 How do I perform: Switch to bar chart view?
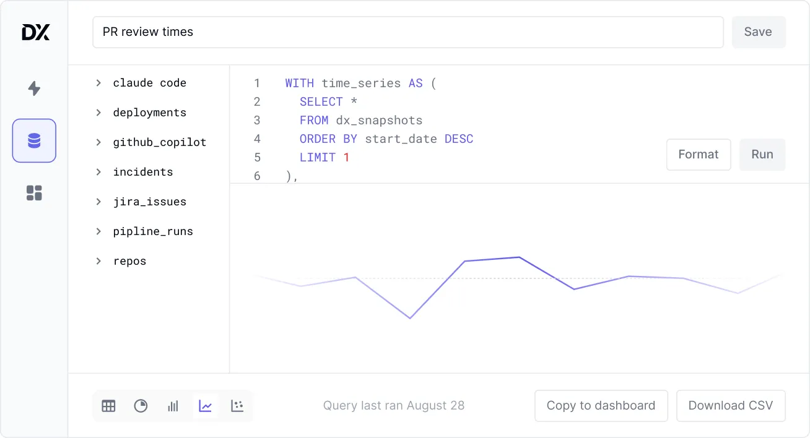click(x=173, y=406)
